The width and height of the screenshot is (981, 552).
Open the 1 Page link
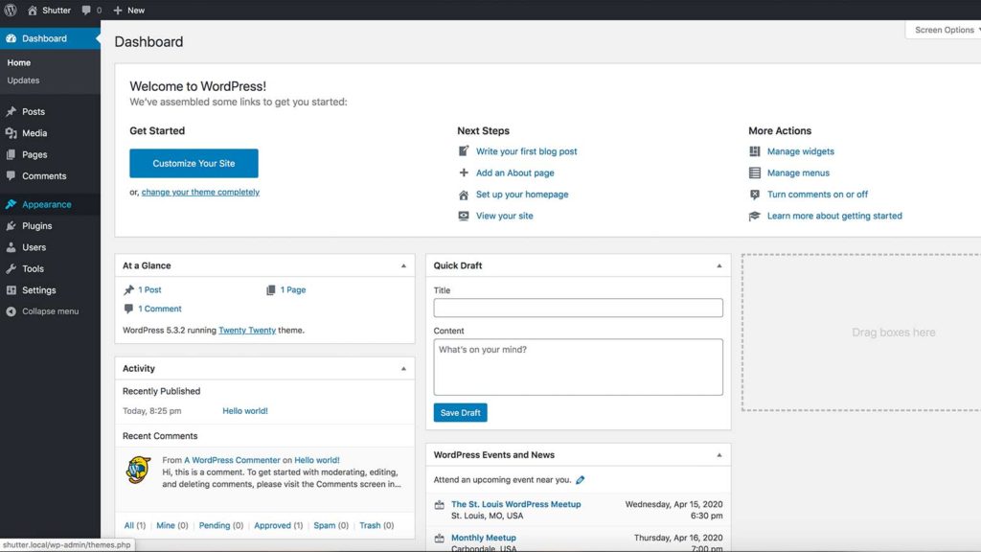click(293, 289)
